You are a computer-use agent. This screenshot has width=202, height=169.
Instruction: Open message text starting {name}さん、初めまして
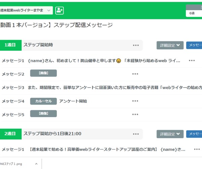(104, 61)
